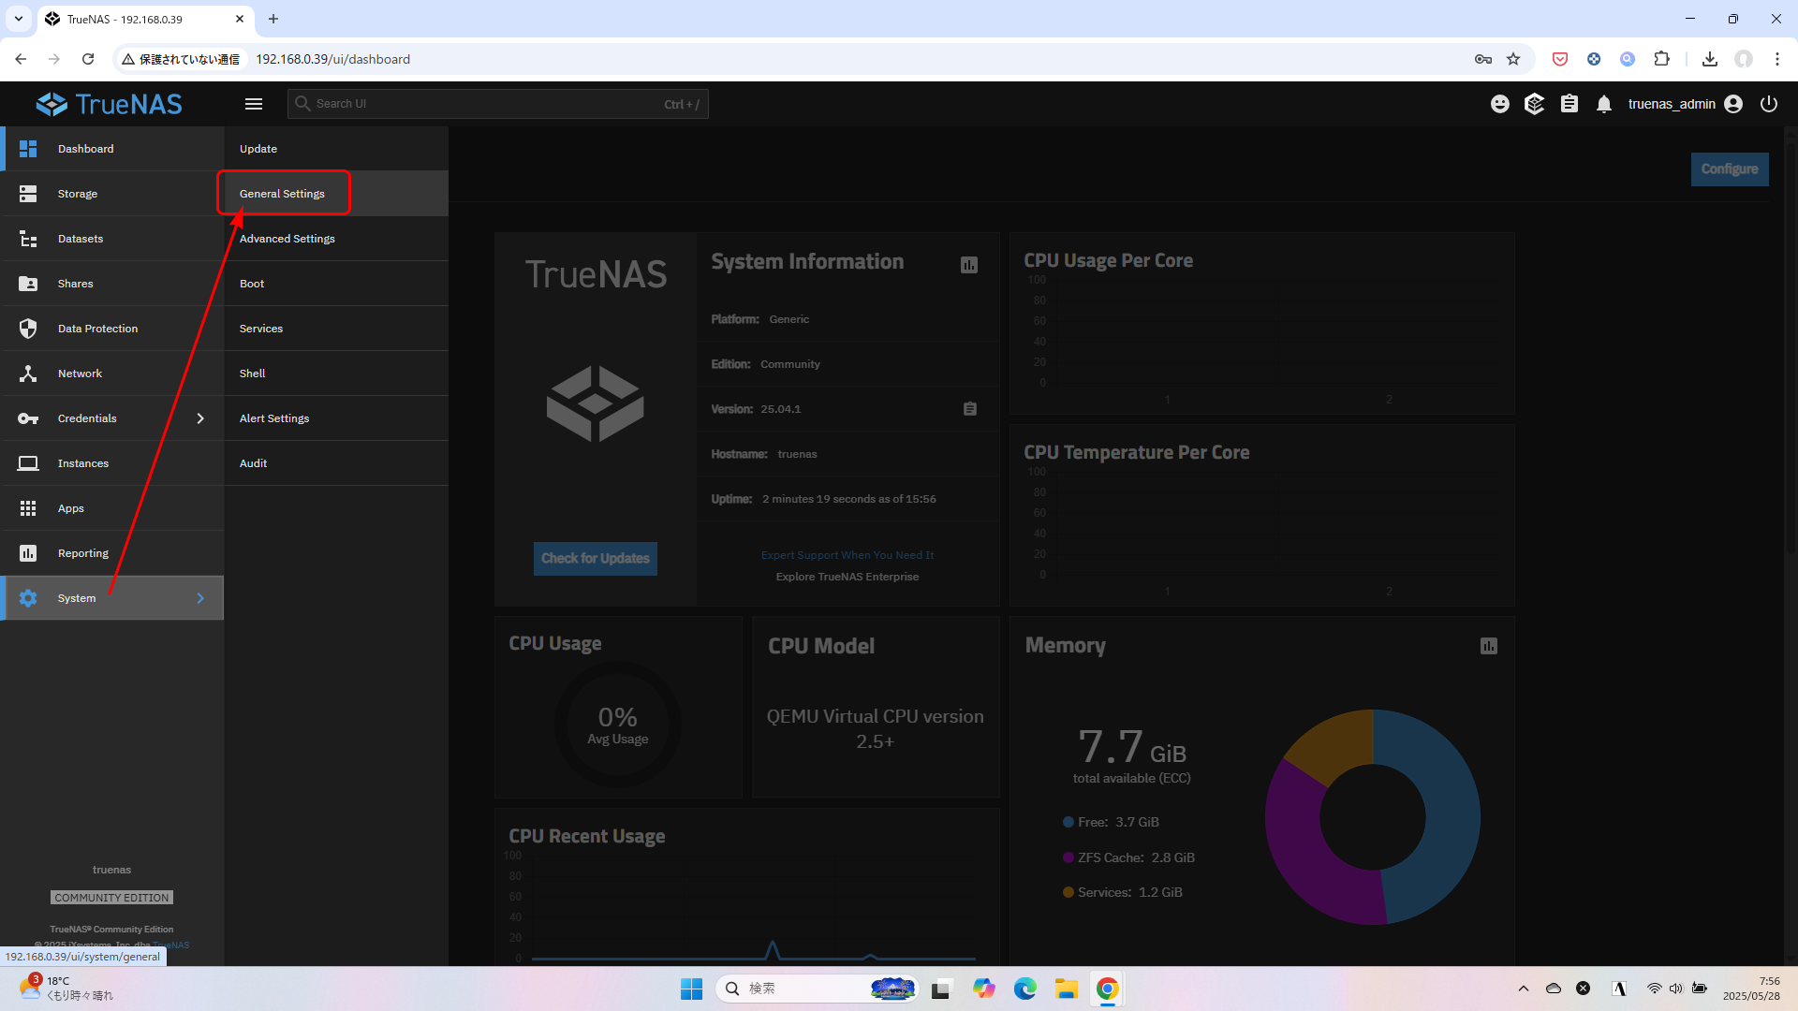
Task: Open a new browser tab
Action: pyautogui.click(x=273, y=19)
